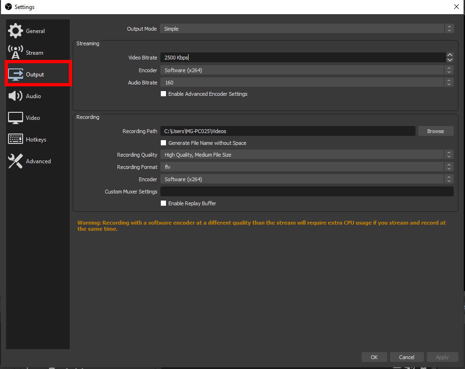Click the Custom Muxer Settings field
465x369 pixels.
coord(307,192)
